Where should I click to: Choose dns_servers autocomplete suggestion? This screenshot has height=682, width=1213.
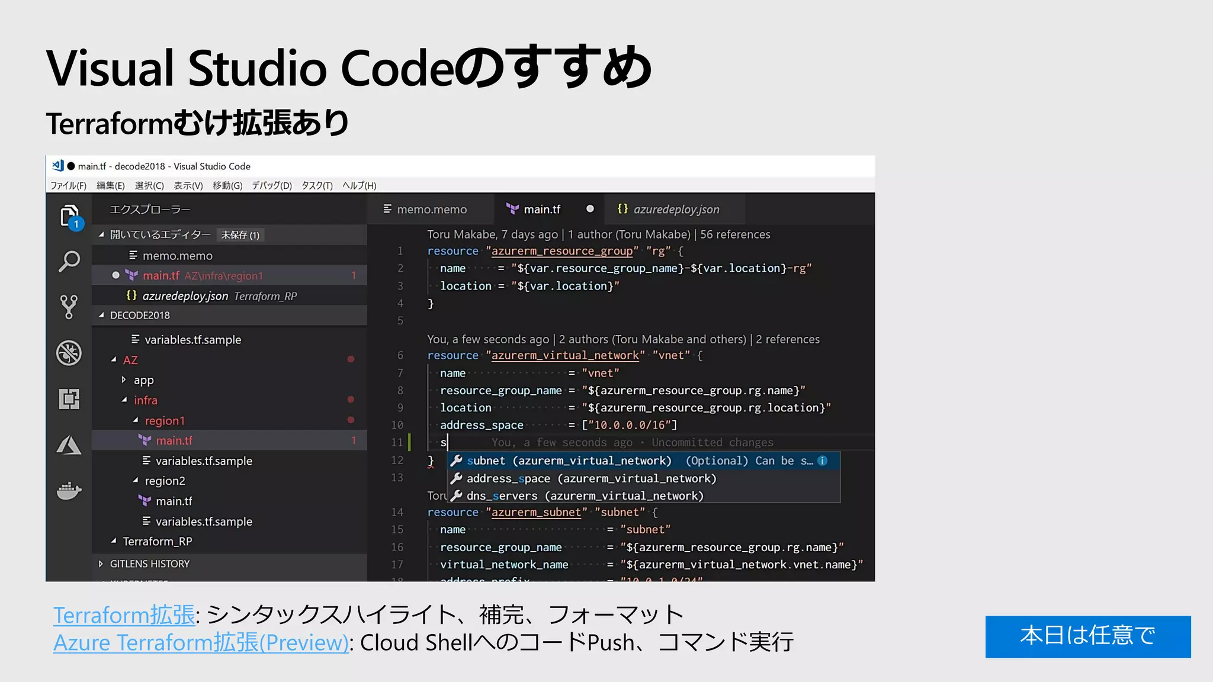click(644, 495)
